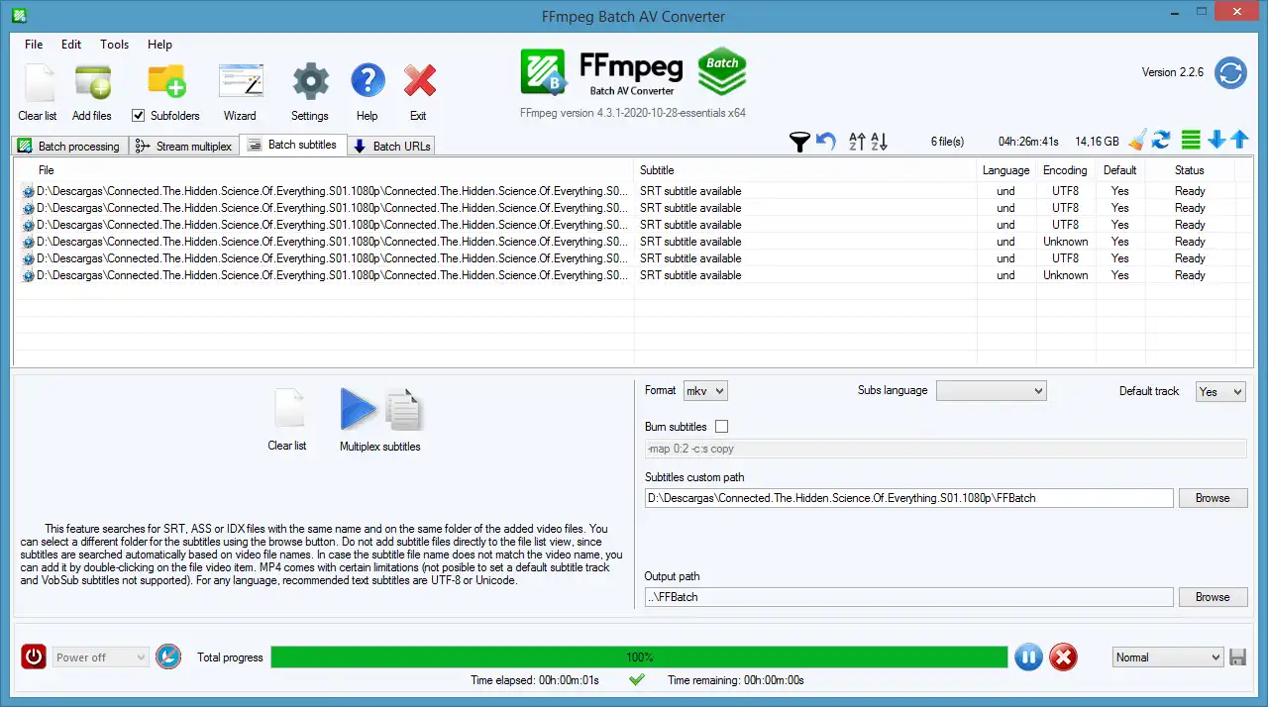This screenshot has width=1268, height=707.
Task: Click the undo arrow icon
Action: click(826, 142)
